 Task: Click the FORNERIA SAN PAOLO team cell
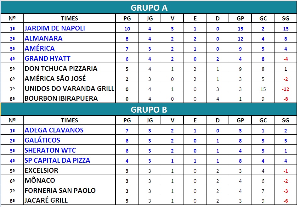(70, 190)
